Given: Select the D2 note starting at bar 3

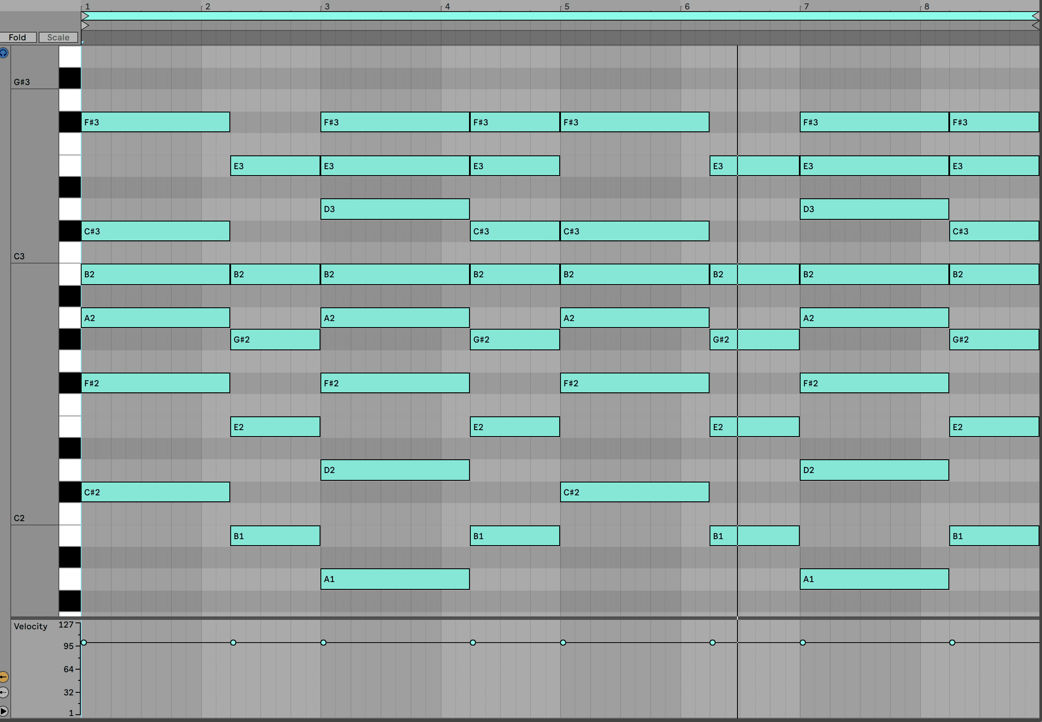Looking at the screenshot, I should click(395, 470).
